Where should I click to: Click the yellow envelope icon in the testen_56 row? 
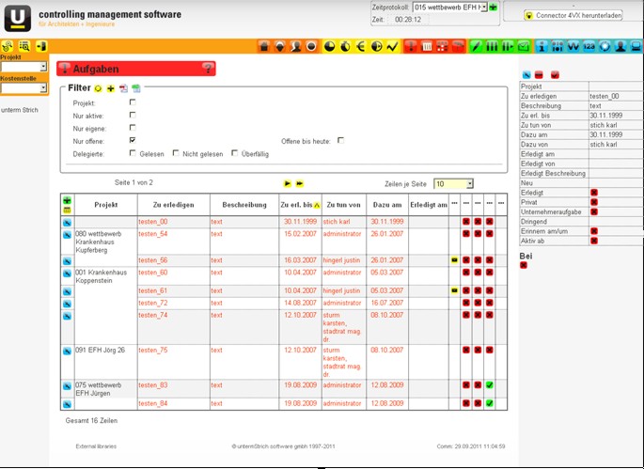(454, 260)
